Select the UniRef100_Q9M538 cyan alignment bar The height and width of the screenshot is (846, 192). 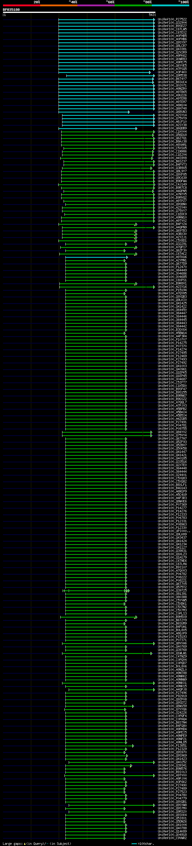pos(111,76)
